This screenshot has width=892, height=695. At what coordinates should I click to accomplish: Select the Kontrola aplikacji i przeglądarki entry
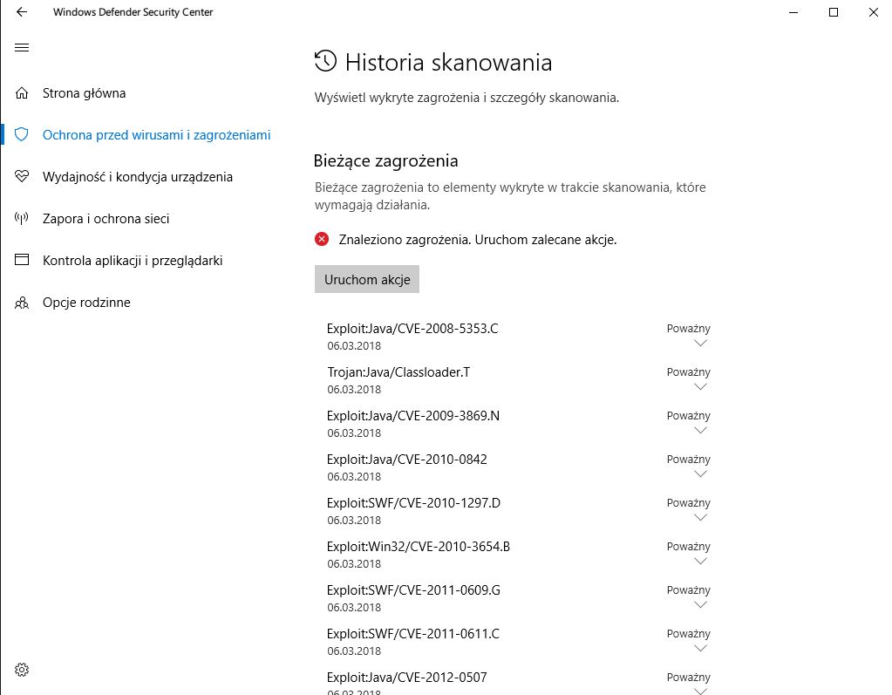133,260
